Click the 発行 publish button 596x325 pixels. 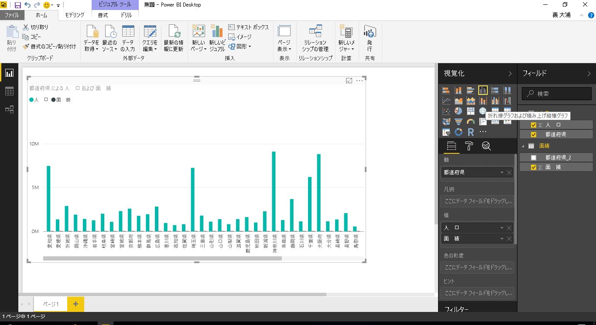coord(370,38)
